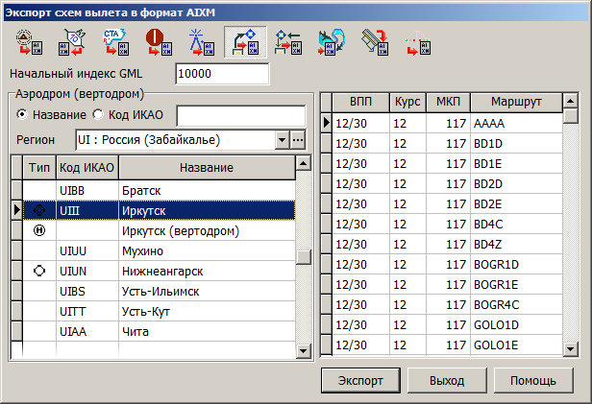
Task: Open the runway AIXM export icon
Action: pos(375,42)
